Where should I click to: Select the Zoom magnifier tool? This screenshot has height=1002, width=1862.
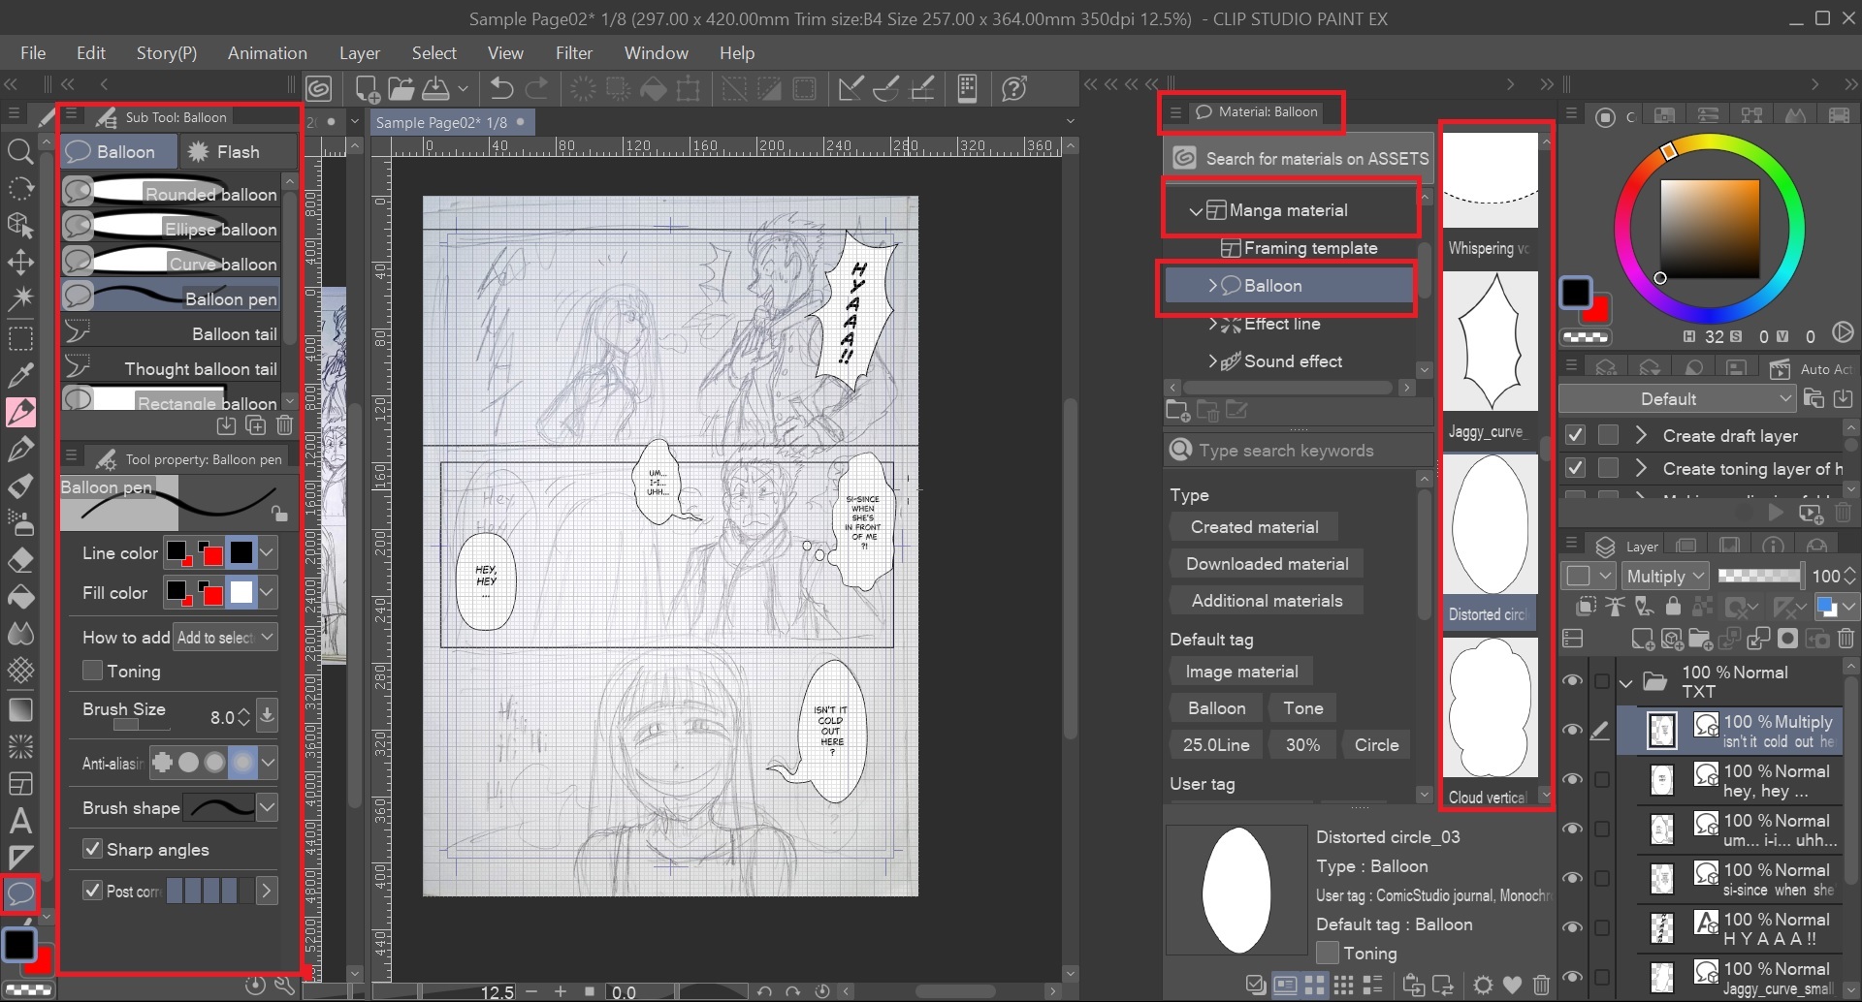tap(20, 151)
